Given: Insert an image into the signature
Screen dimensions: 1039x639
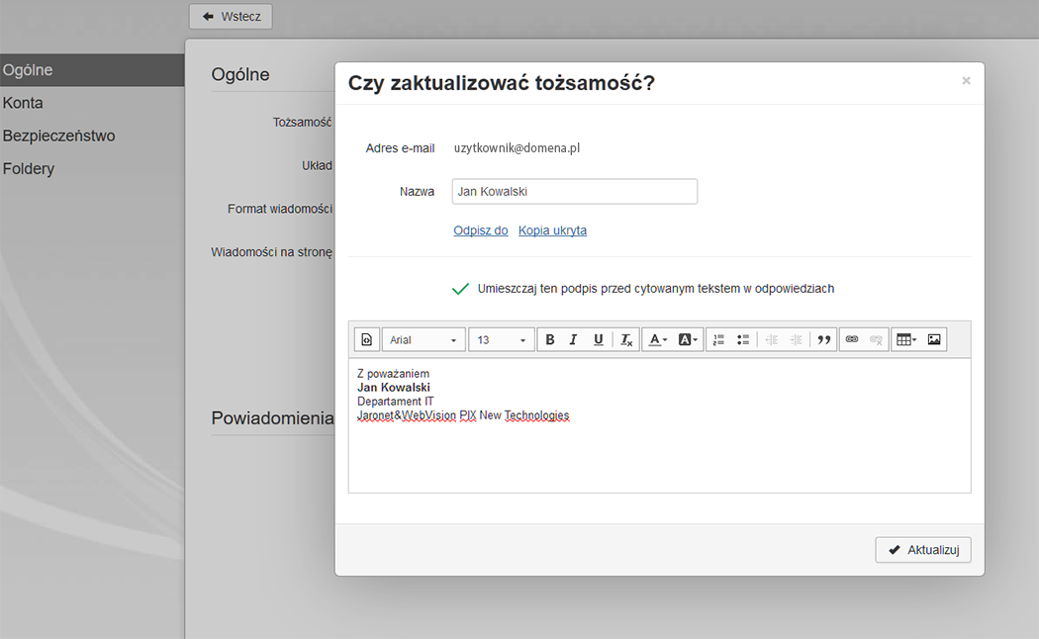Looking at the screenshot, I should (x=934, y=340).
